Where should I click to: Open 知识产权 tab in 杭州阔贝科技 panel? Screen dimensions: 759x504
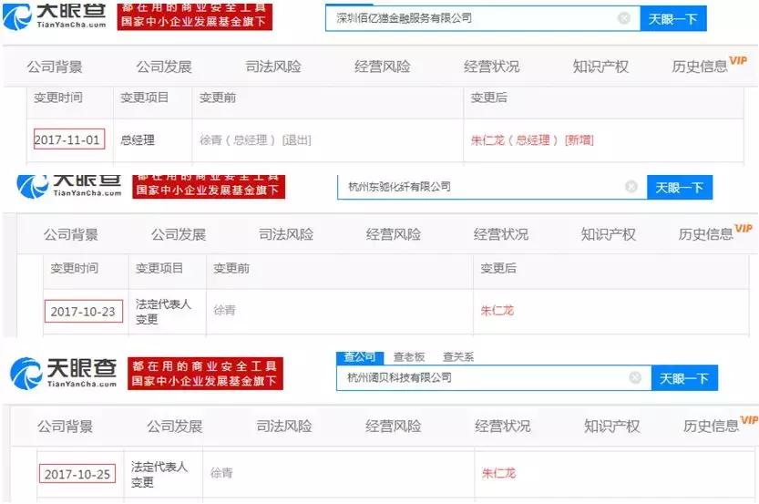click(612, 427)
